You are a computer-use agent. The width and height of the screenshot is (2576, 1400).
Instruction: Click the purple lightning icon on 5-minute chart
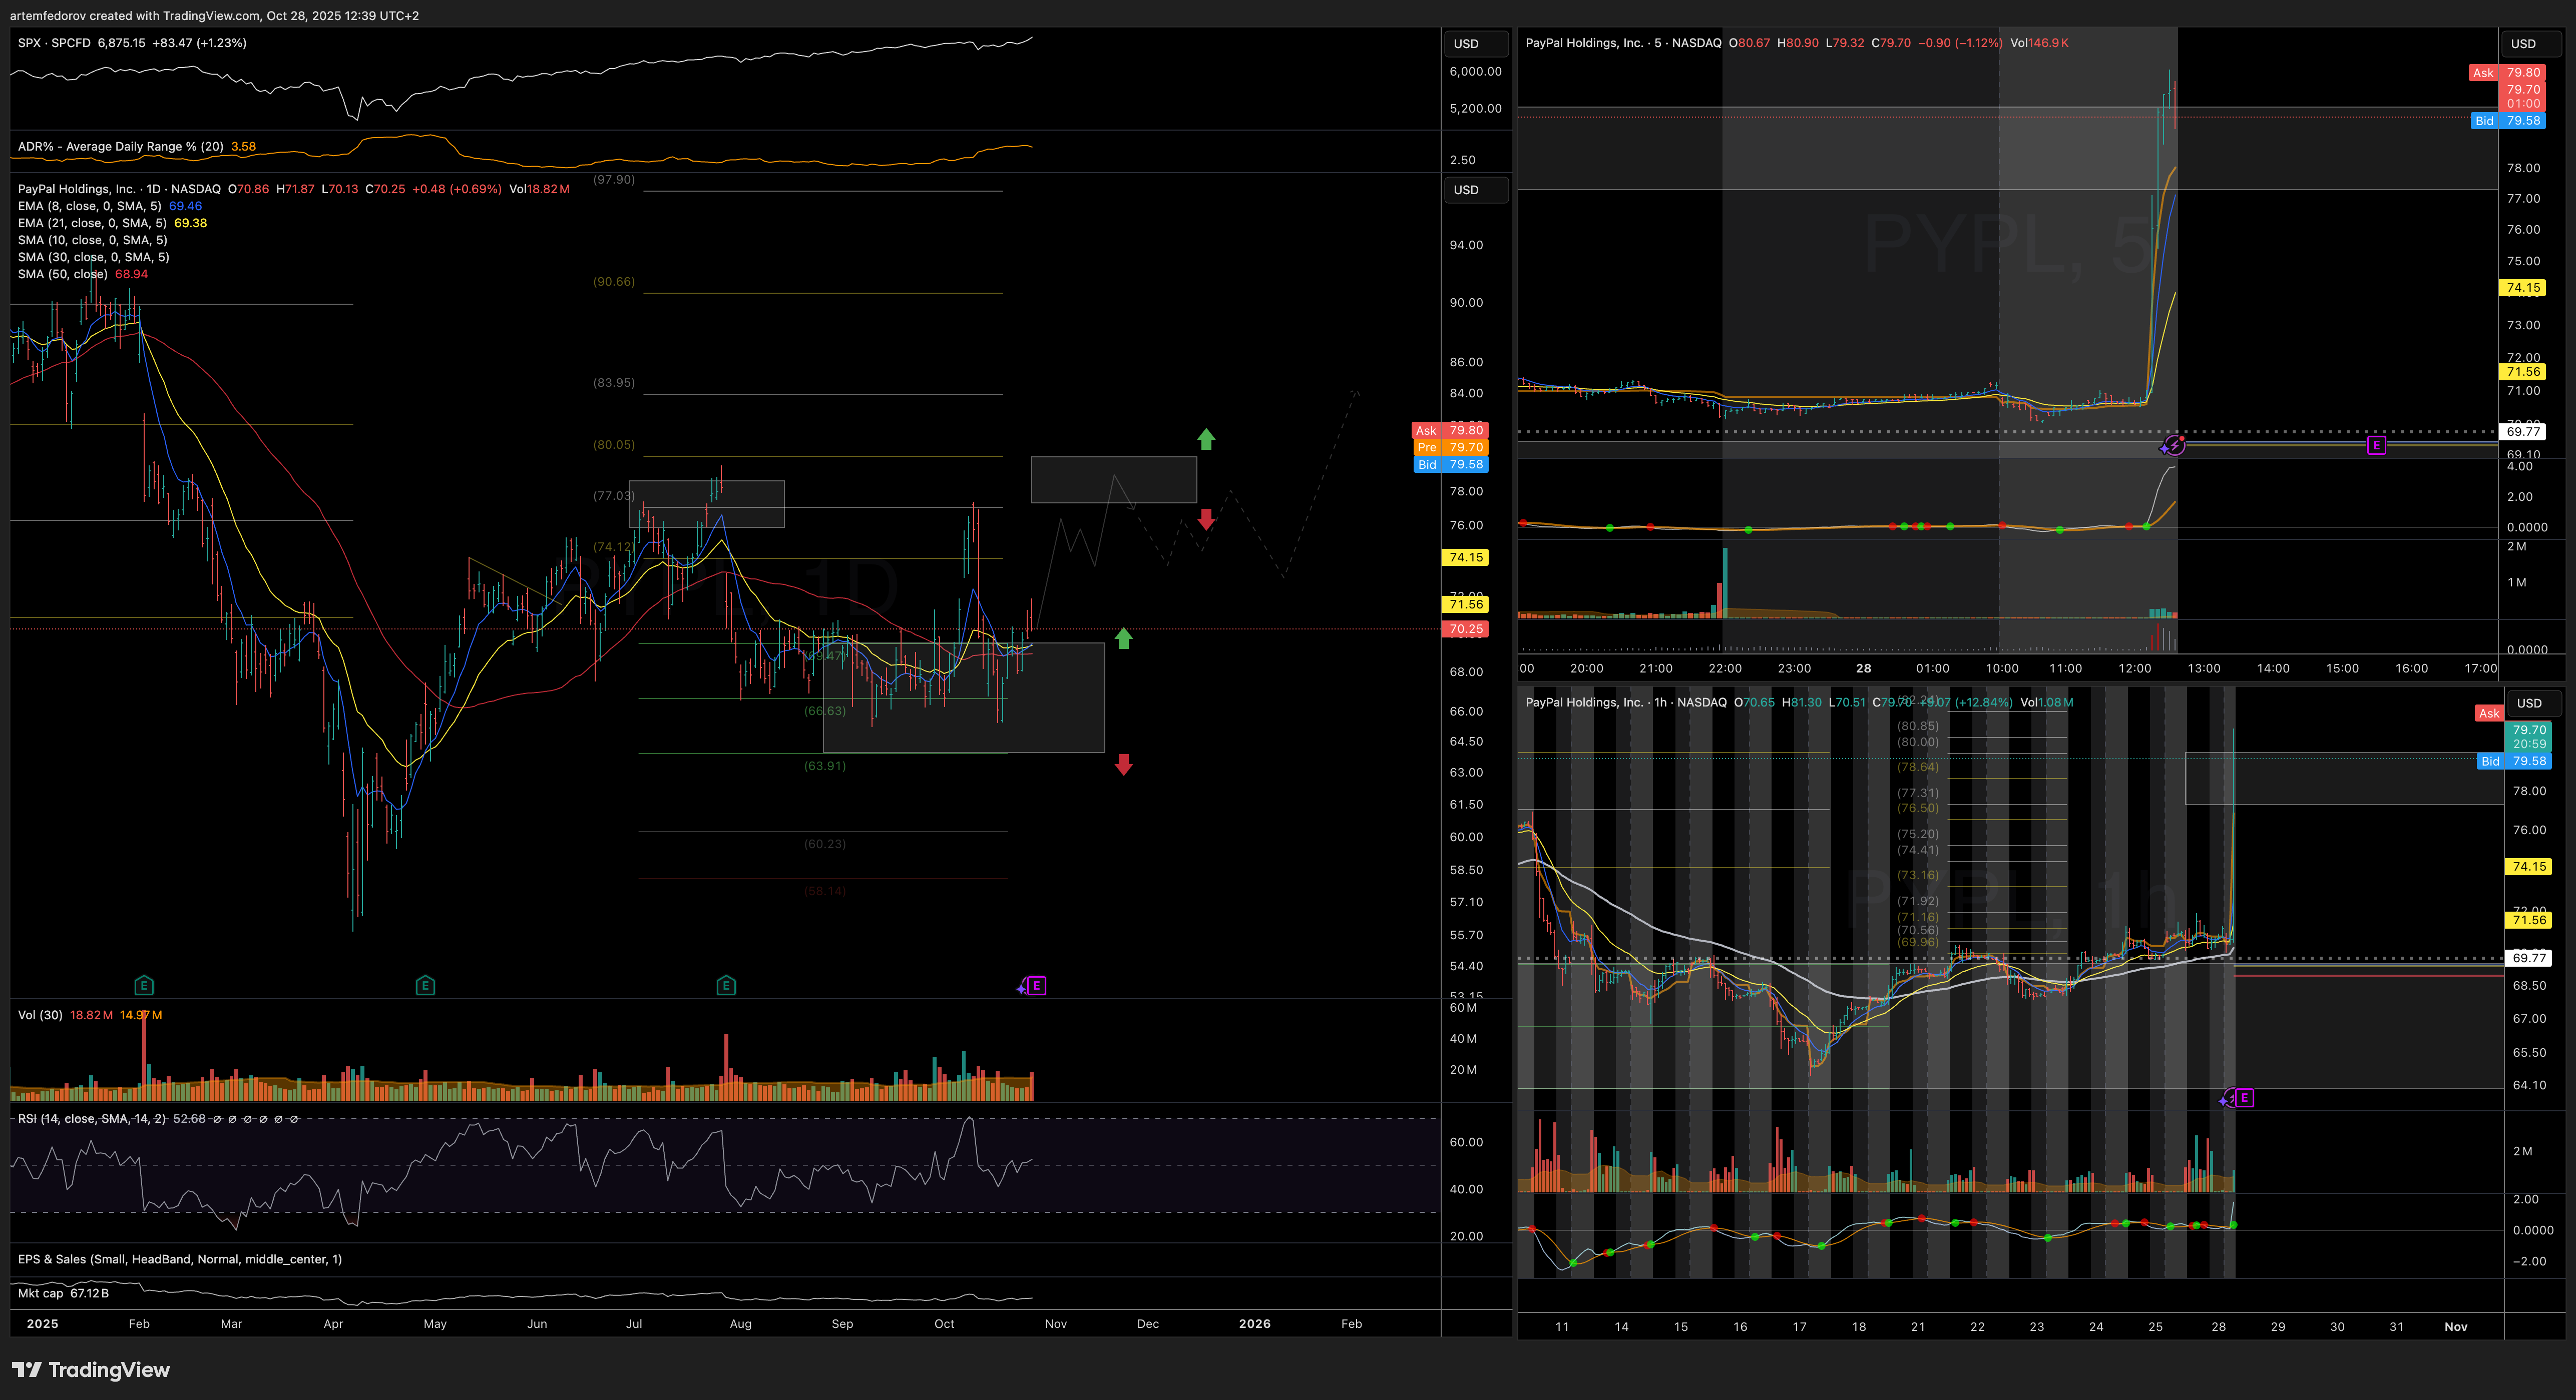coord(2173,445)
